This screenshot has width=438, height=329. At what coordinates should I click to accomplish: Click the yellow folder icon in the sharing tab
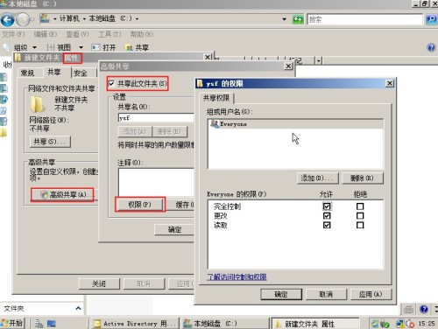38,104
